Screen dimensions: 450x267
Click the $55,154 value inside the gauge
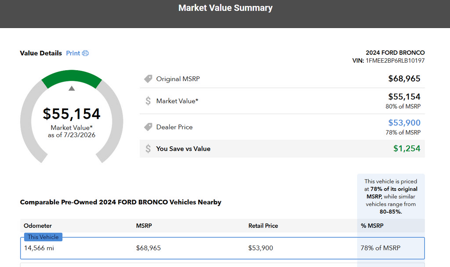(72, 114)
